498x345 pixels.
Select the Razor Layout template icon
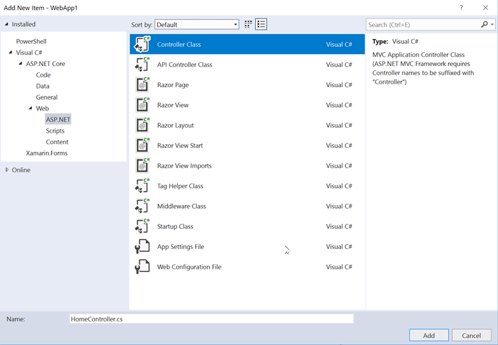click(142, 125)
